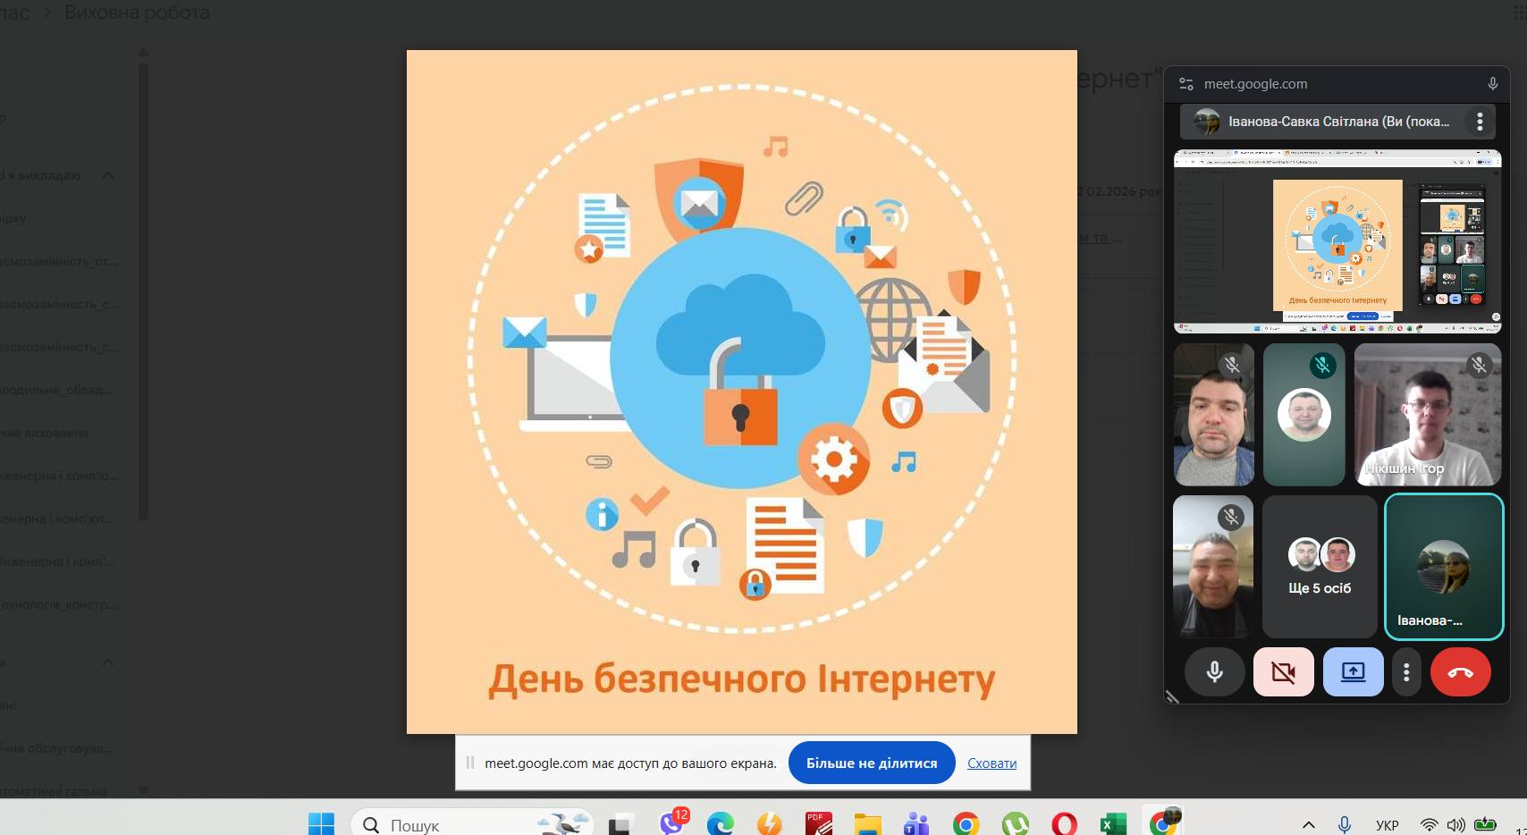Hang up the Meet call

[1460, 672]
